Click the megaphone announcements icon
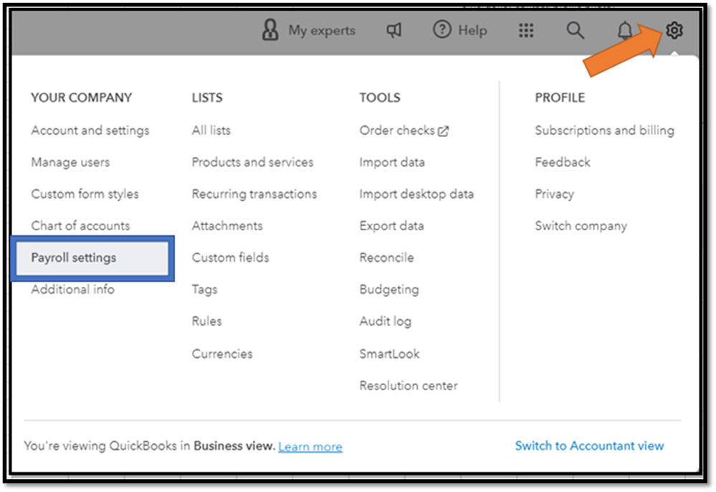This screenshot has height=492, width=716. [394, 30]
